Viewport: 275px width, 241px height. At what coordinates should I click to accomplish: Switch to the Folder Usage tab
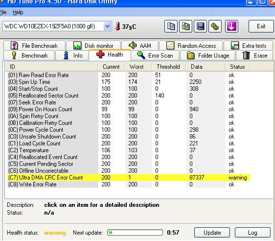207,56
